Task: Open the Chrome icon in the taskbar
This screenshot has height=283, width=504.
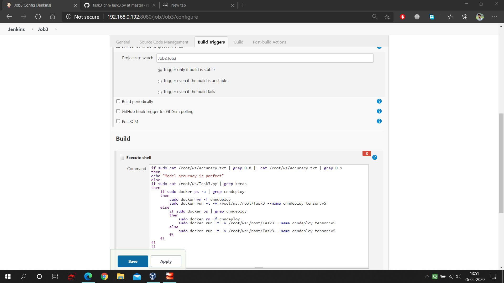Action: click(x=104, y=276)
